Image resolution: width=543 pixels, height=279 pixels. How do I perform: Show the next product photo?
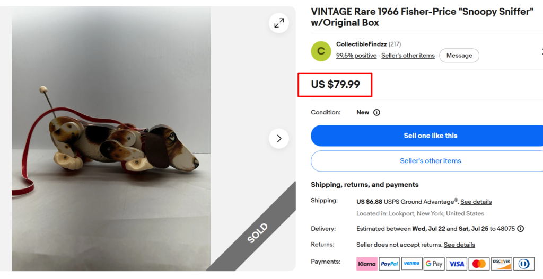pyautogui.click(x=279, y=139)
